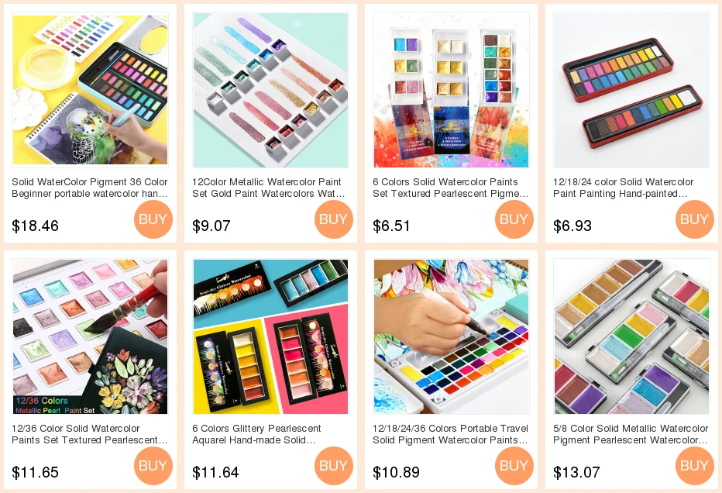Click BUY for the $11.65 paint set
The width and height of the screenshot is (722, 493).
pos(153,466)
